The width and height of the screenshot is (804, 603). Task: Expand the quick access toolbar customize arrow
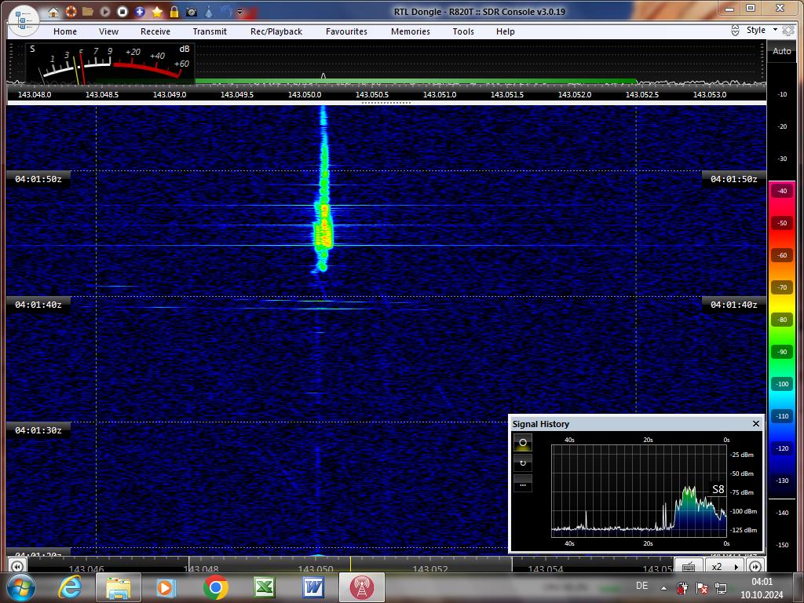tap(239, 12)
